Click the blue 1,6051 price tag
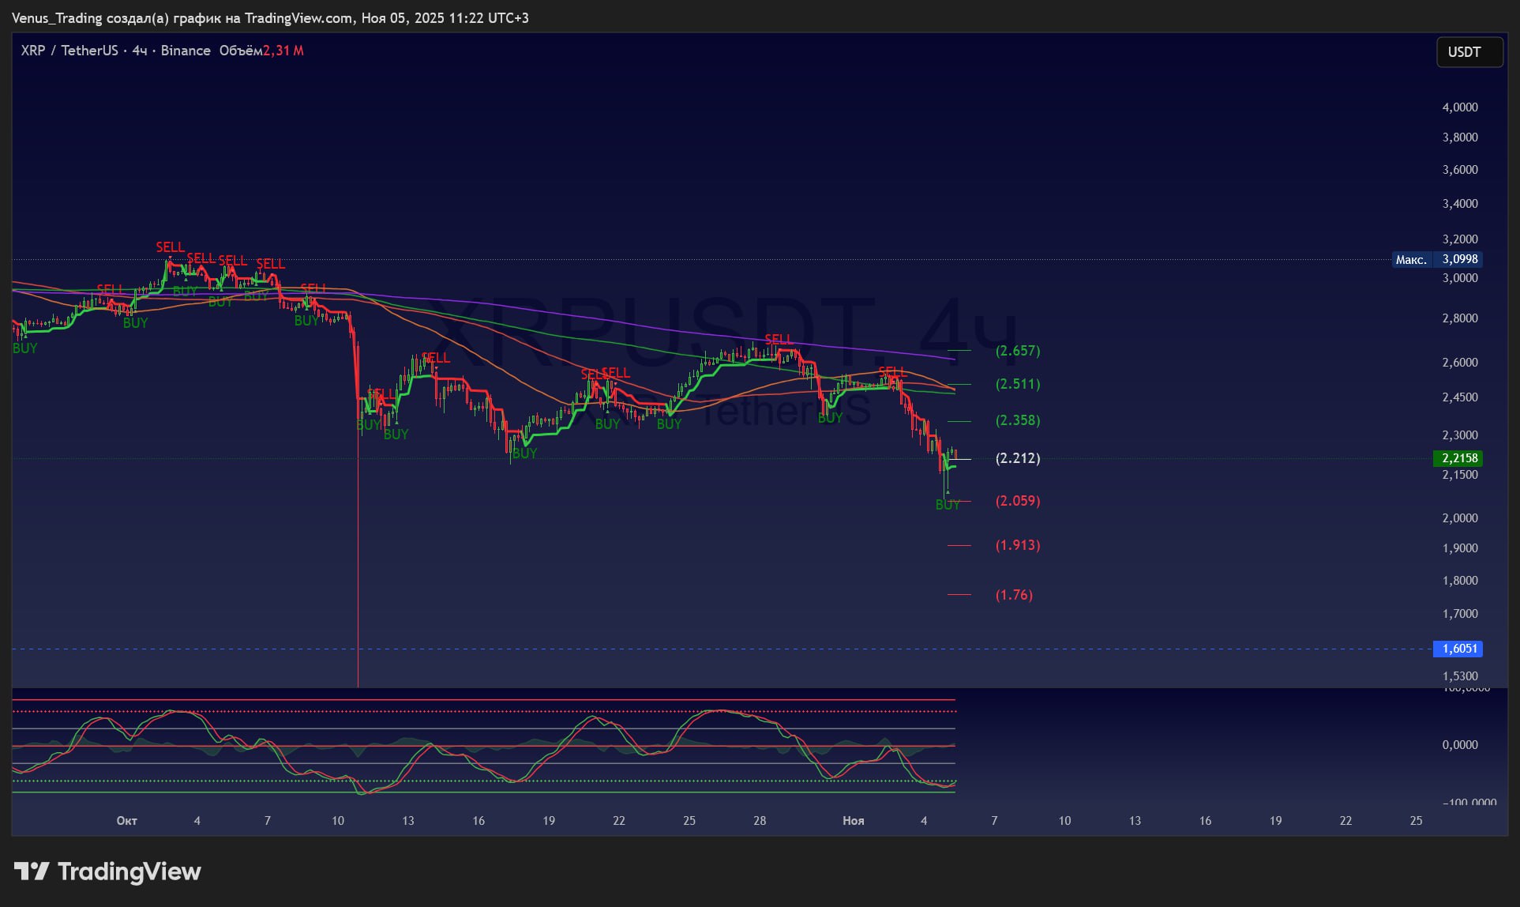1520x907 pixels. coord(1458,649)
